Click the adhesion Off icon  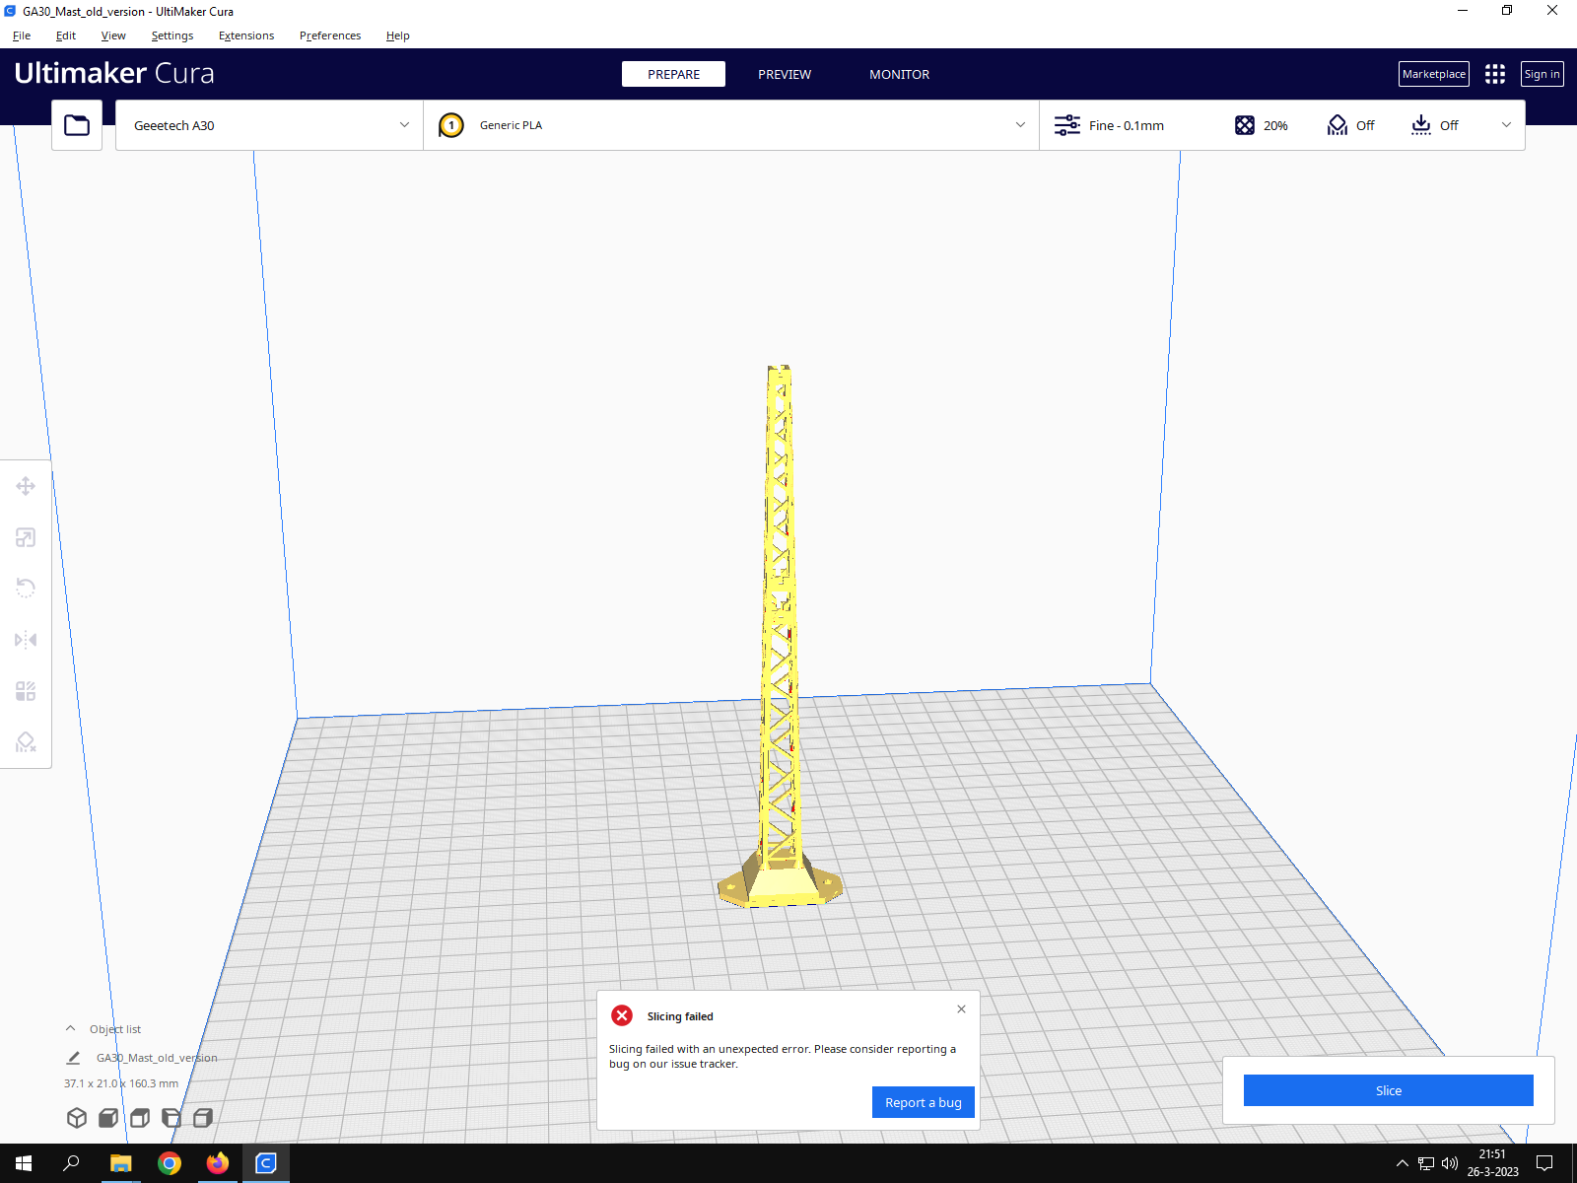coord(1421,125)
